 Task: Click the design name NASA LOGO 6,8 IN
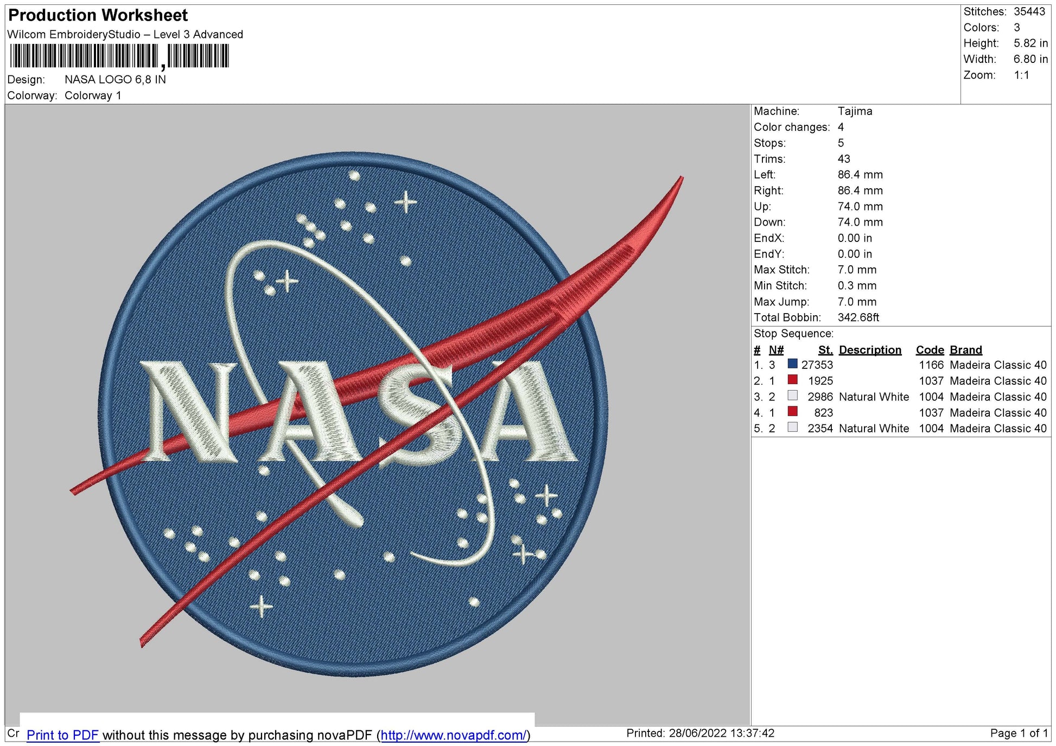click(116, 80)
